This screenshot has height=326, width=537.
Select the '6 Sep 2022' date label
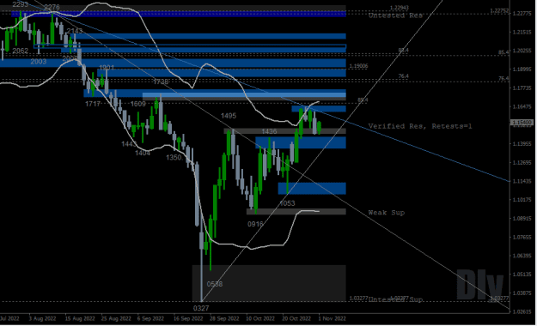(150, 318)
